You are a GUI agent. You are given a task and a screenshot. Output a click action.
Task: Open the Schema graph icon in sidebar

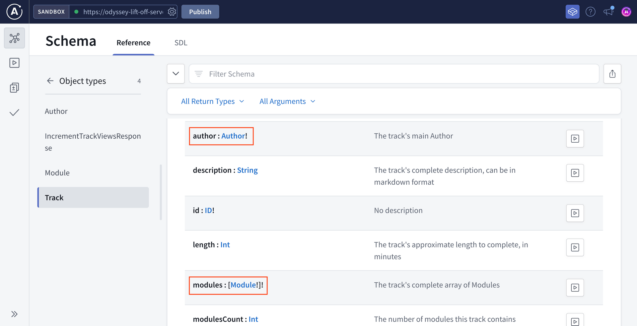pos(14,38)
